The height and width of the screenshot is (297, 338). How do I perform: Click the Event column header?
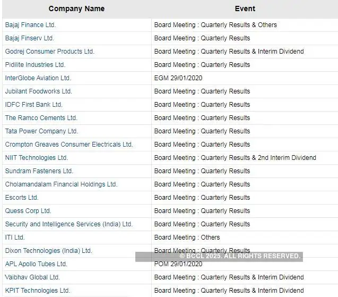pos(245,9)
